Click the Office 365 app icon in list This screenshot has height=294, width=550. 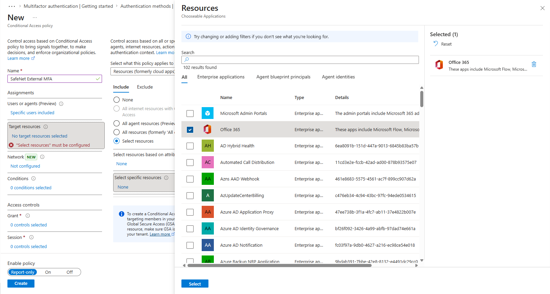pyautogui.click(x=207, y=129)
